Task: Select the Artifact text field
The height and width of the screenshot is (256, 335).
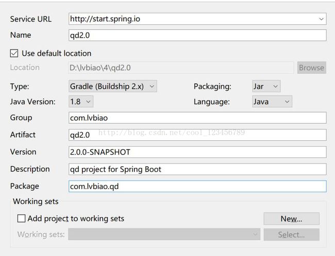Action: coord(197,135)
